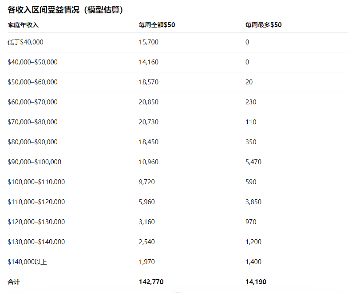356x293 pixels.
Task: Click the value 20,850
Action: pyautogui.click(x=149, y=102)
